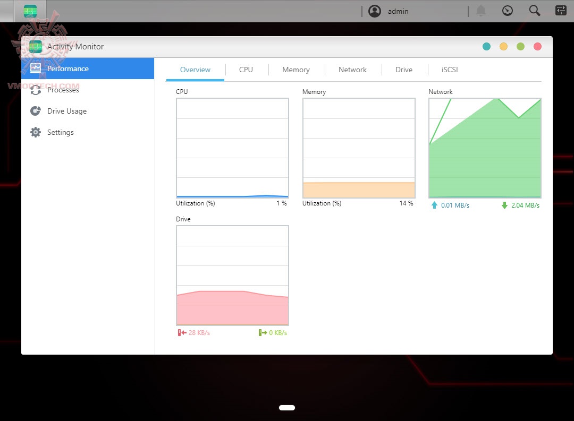This screenshot has width=574, height=421.
Task: Click the drive read icon beside 28 KB/s
Action: pyautogui.click(x=182, y=332)
